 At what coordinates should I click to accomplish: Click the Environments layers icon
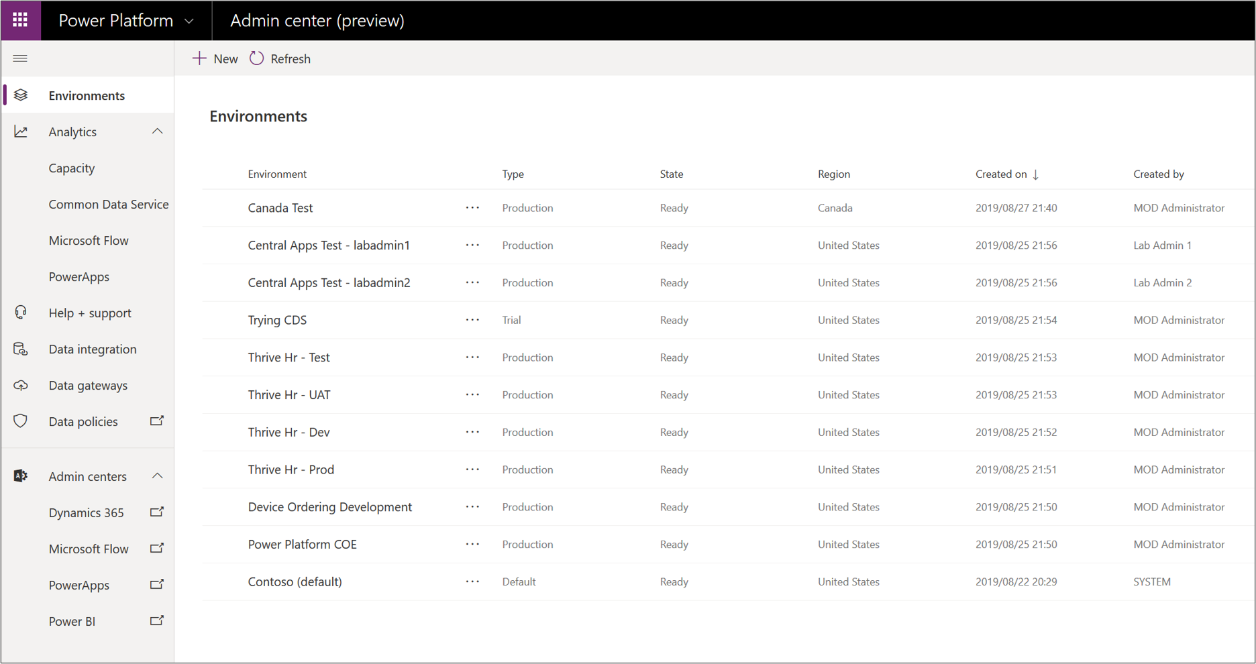[x=21, y=95]
